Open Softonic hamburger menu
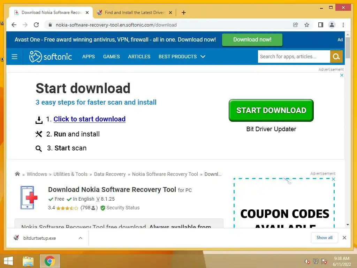 tap(14, 57)
